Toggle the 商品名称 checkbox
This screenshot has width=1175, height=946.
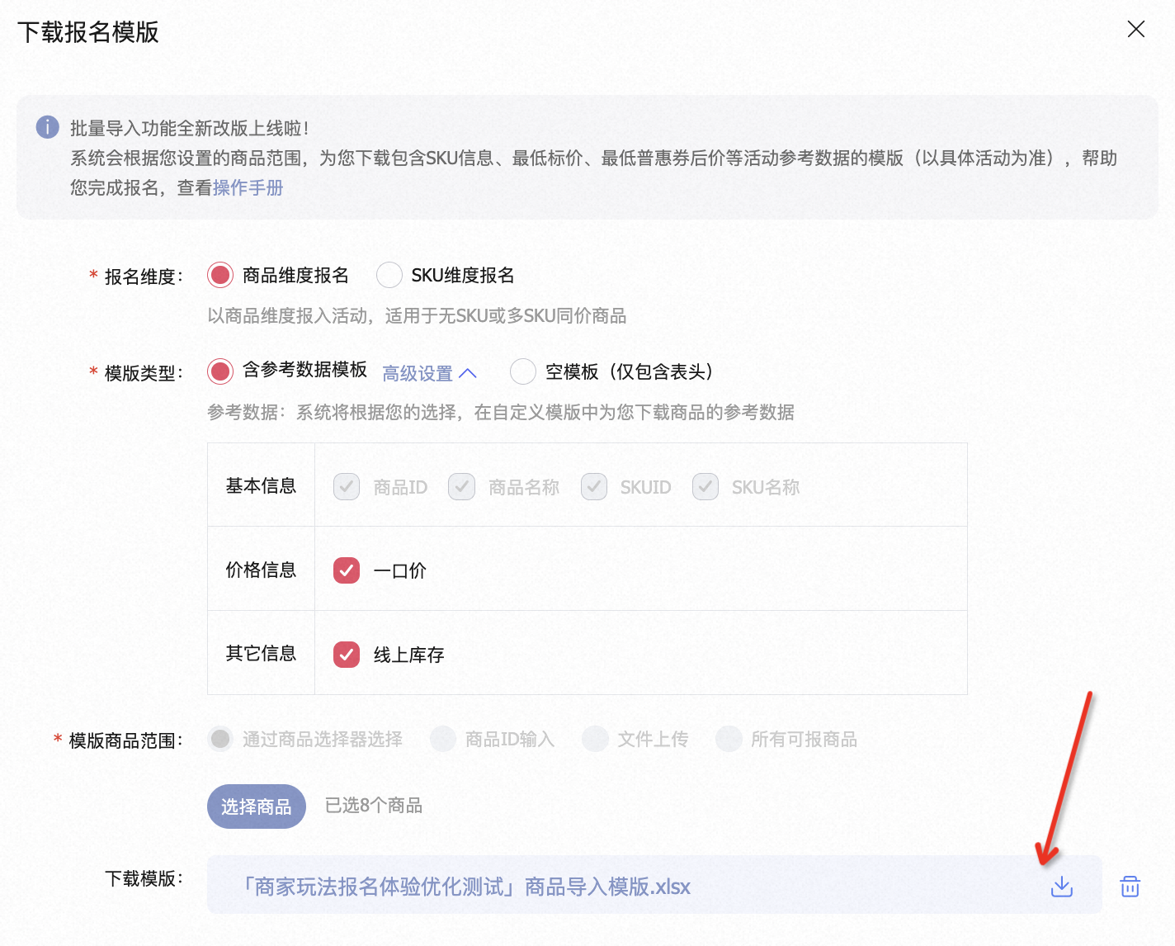pyautogui.click(x=462, y=487)
